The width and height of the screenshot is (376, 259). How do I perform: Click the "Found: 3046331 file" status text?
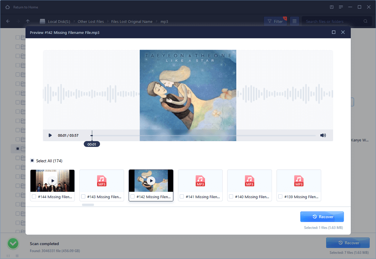pyautogui.click(x=55, y=251)
